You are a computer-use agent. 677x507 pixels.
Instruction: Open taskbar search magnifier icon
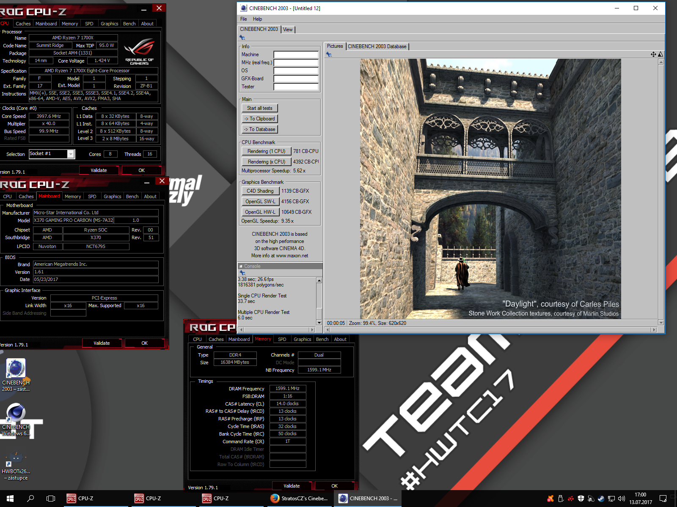click(x=30, y=499)
